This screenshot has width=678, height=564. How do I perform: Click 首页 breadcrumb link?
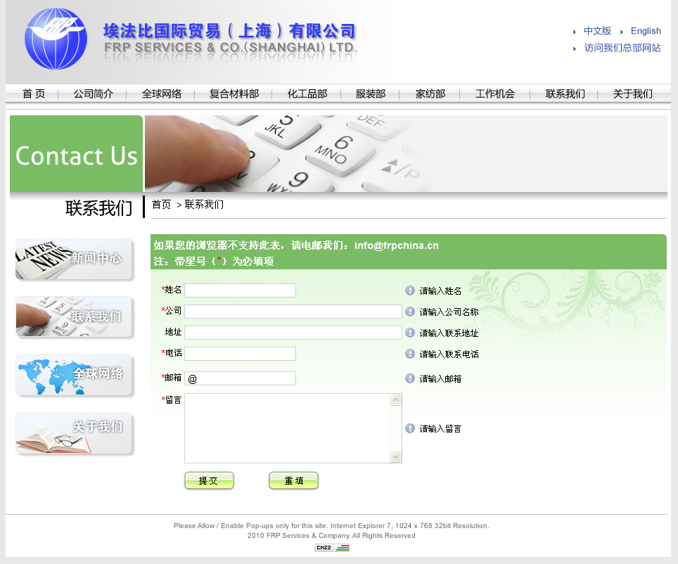click(161, 205)
